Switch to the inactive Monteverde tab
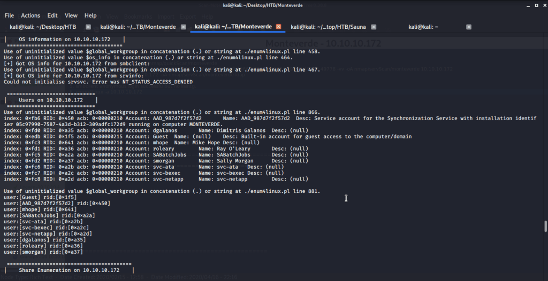This screenshot has width=548, height=281. point(139,27)
